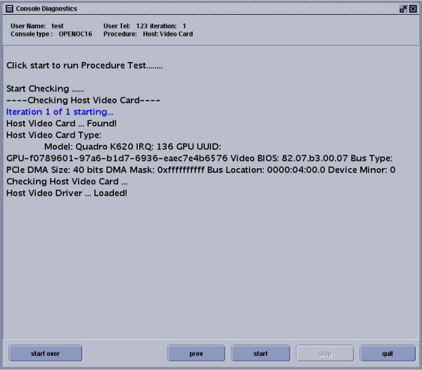The width and height of the screenshot is (422, 370).
Task: Click the "Click start to run Procedure Test" text
Action: pyautogui.click(x=84, y=65)
